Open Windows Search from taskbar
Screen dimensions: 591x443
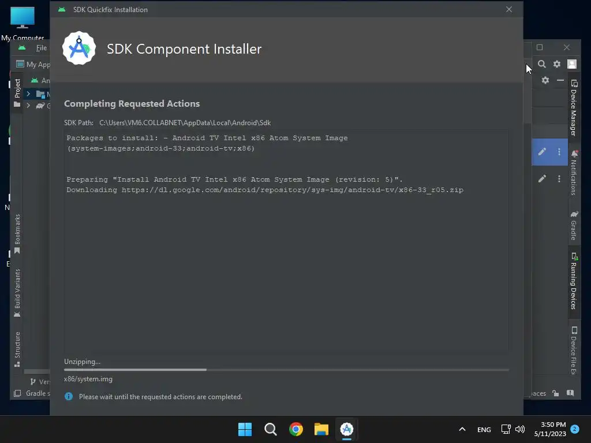coord(271,429)
